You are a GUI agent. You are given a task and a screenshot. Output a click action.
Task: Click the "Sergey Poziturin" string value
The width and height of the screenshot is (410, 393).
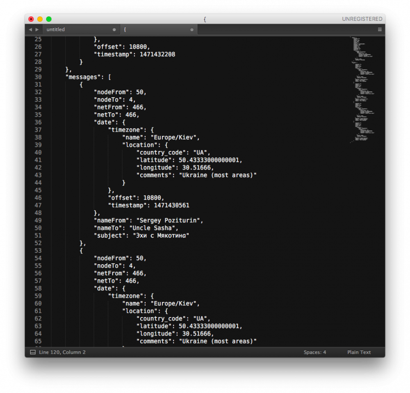169,220
